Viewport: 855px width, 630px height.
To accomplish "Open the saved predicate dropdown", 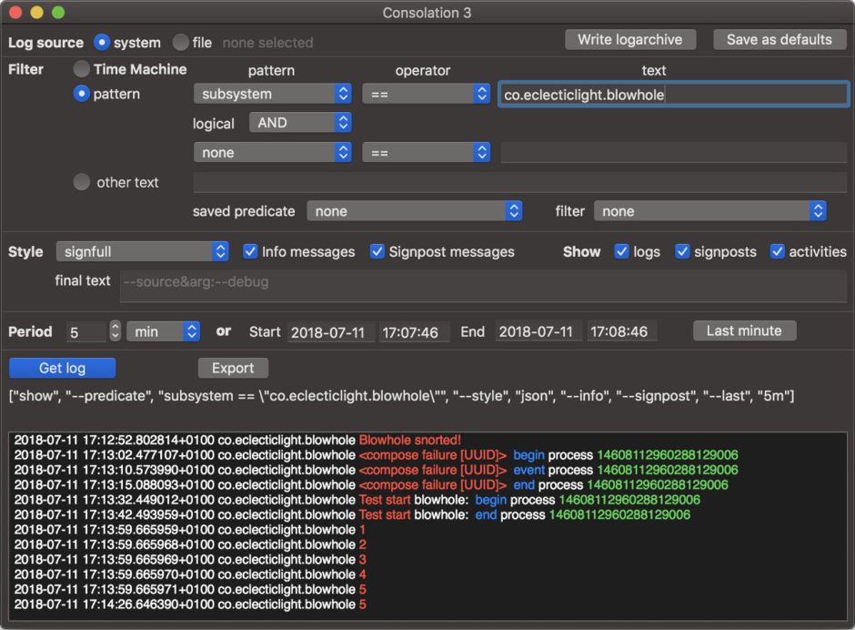I will click(x=415, y=211).
